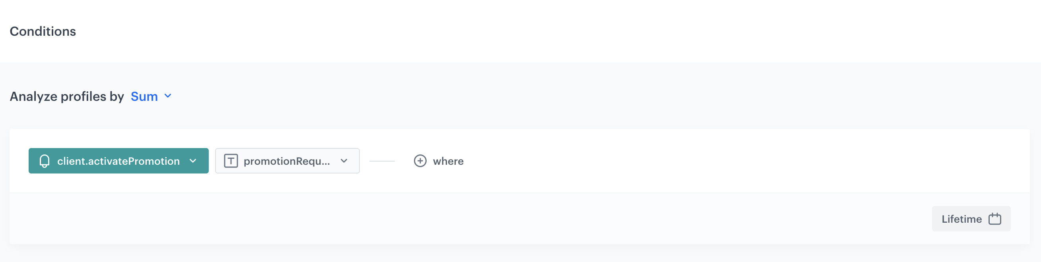This screenshot has width=1041, height=262.
Task: Click the 'where' filter link
Action: [x=449, y=161]
